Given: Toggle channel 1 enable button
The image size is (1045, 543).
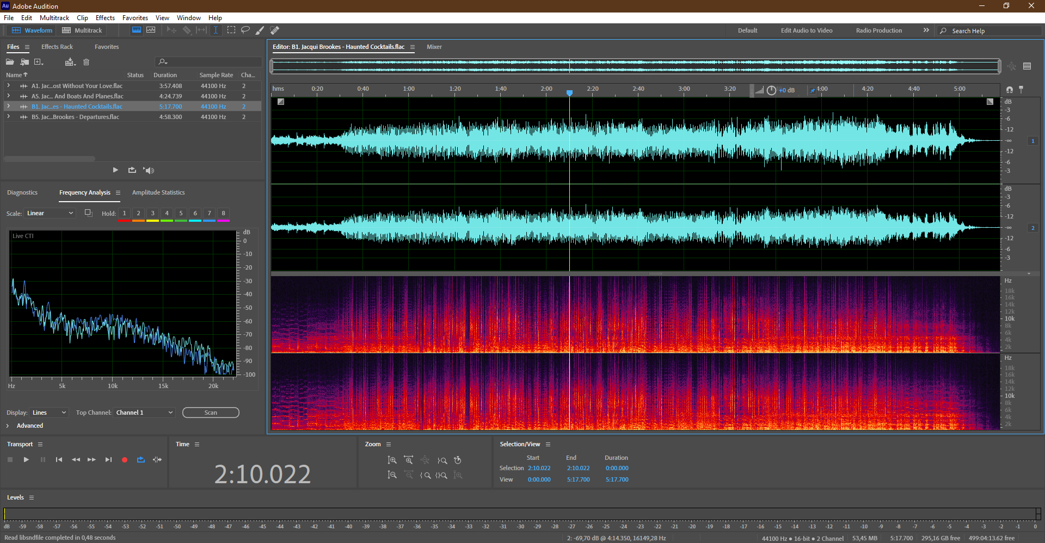Looking at the screenshot, I should click(x=1033, y=141).
